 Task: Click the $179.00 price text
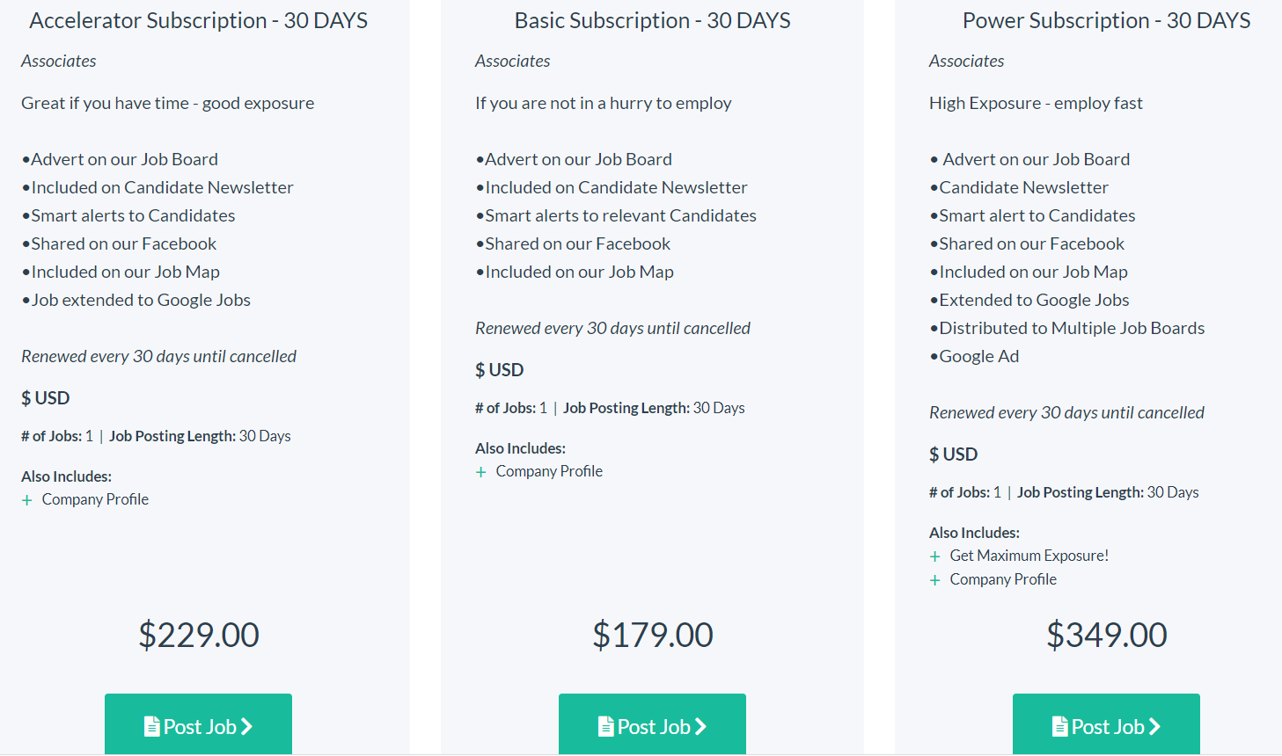[653, 635]
